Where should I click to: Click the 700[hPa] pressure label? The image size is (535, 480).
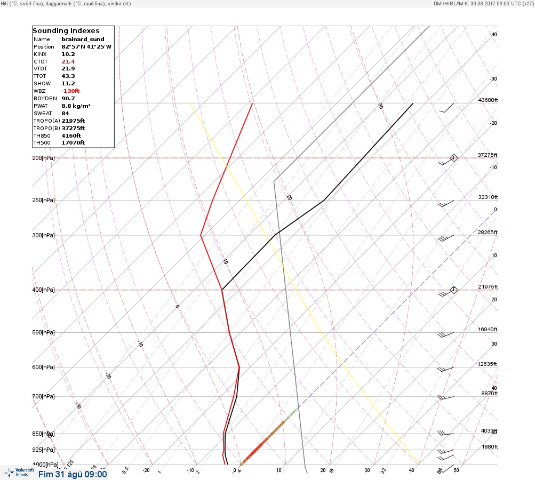pos(43,396)
